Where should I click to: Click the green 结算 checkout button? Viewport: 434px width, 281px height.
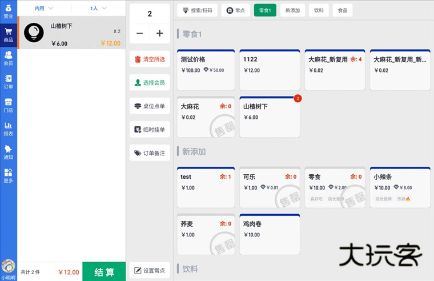(104, 272)
